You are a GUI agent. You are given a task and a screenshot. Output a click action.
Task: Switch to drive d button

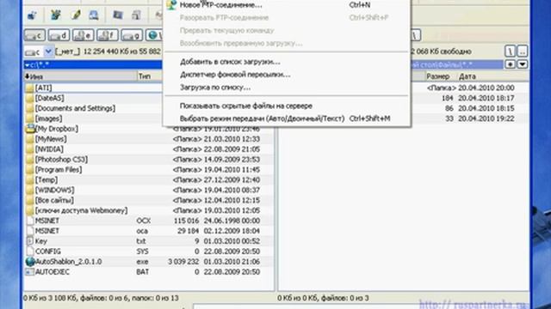pos(59,35)
